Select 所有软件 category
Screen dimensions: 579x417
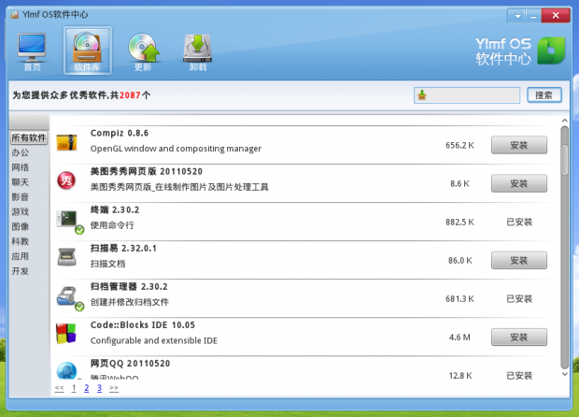29,137
